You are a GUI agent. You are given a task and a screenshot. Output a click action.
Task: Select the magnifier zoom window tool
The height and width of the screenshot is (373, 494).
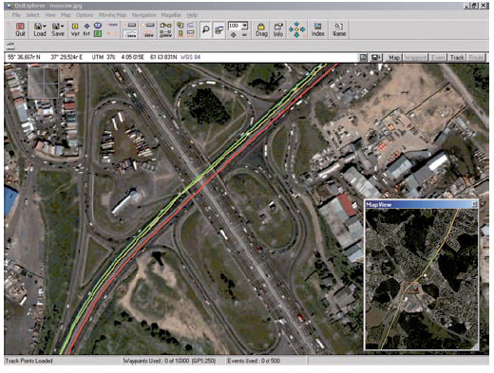(206, 29)
